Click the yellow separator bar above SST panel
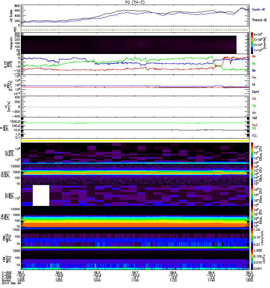270x288 pixels. (x=135, y=141)
